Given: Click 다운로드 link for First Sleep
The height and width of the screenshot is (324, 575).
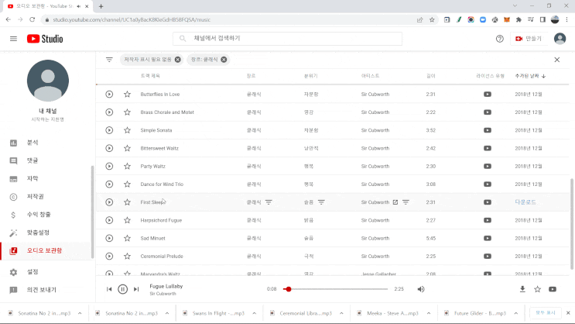Looking at the screenshot, I should point(525,202).
